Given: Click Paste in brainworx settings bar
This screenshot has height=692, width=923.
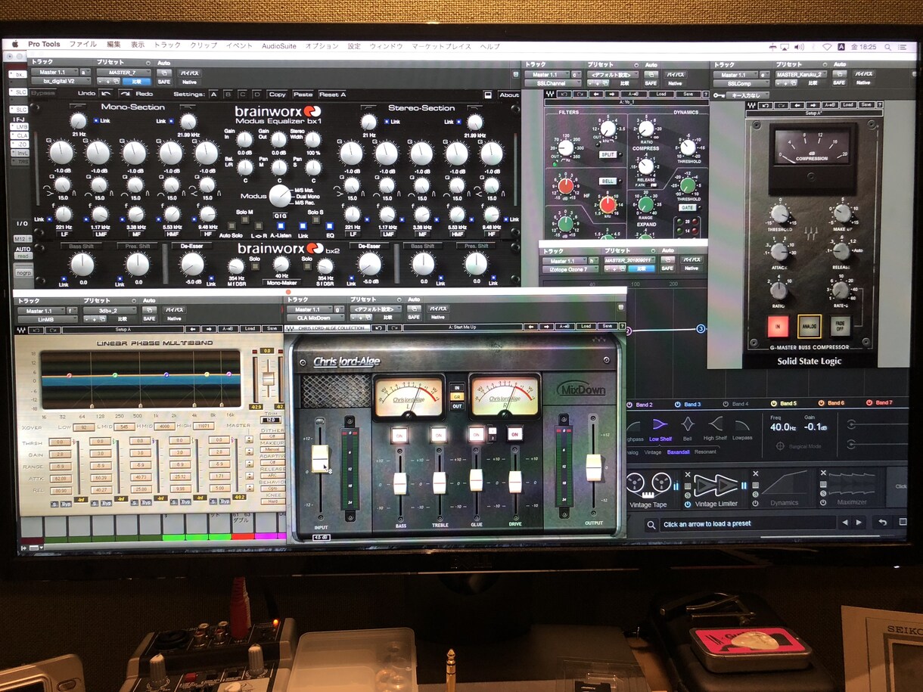Looking at the screenshot, I should (303, 95).
